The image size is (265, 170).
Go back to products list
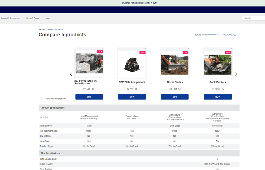(51, 29)
